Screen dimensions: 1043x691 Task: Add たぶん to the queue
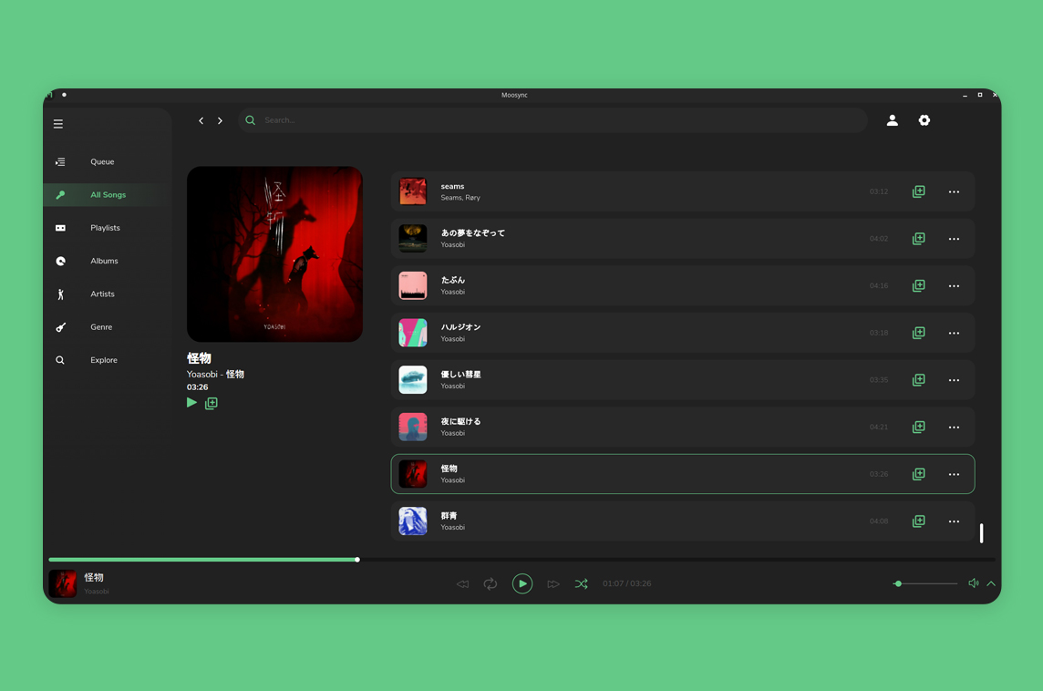click(919, 286)
